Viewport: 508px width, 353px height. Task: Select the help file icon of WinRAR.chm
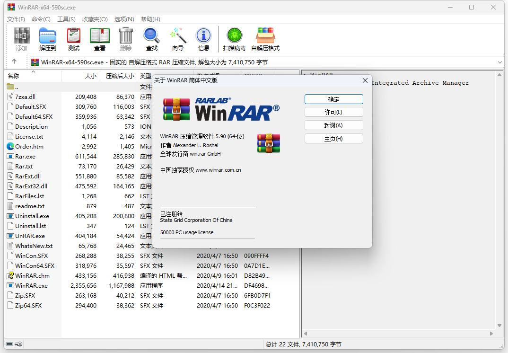click(x=10, y=275)
